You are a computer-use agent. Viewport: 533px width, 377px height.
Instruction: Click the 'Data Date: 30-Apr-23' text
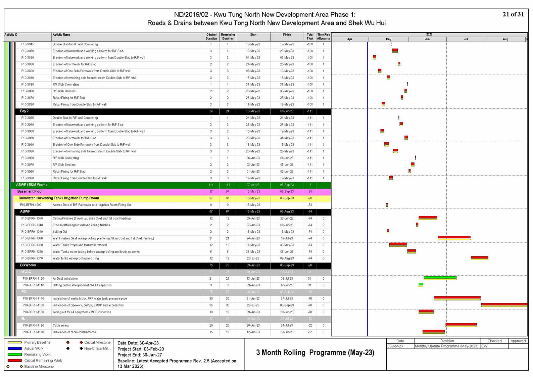pos(138,343)
